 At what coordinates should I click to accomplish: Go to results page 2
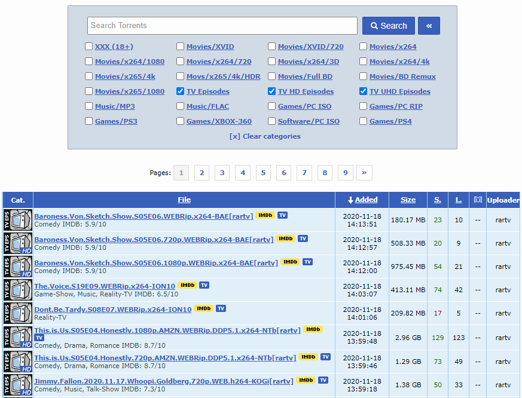[202, 173]
